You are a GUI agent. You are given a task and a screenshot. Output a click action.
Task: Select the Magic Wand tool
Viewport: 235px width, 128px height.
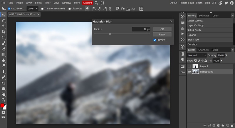[3, 26]
